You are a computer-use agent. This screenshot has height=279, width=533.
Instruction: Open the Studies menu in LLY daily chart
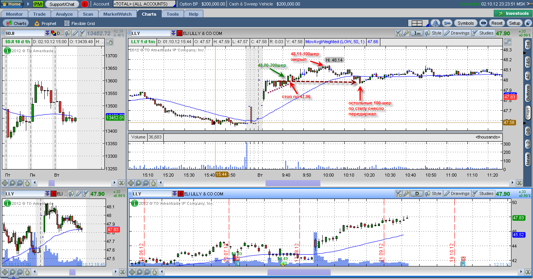click(483, 194)
